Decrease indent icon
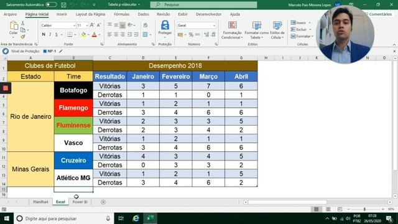This screenshot has height=224, width=398. pos(130,35)
